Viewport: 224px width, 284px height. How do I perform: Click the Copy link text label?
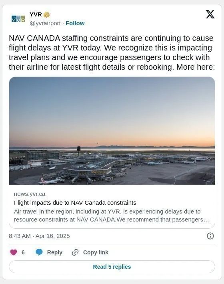[x=96, y=252]
